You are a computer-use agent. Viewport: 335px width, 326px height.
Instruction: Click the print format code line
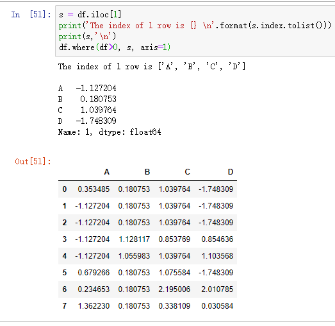pyautogui.click(x=195, y=26)
